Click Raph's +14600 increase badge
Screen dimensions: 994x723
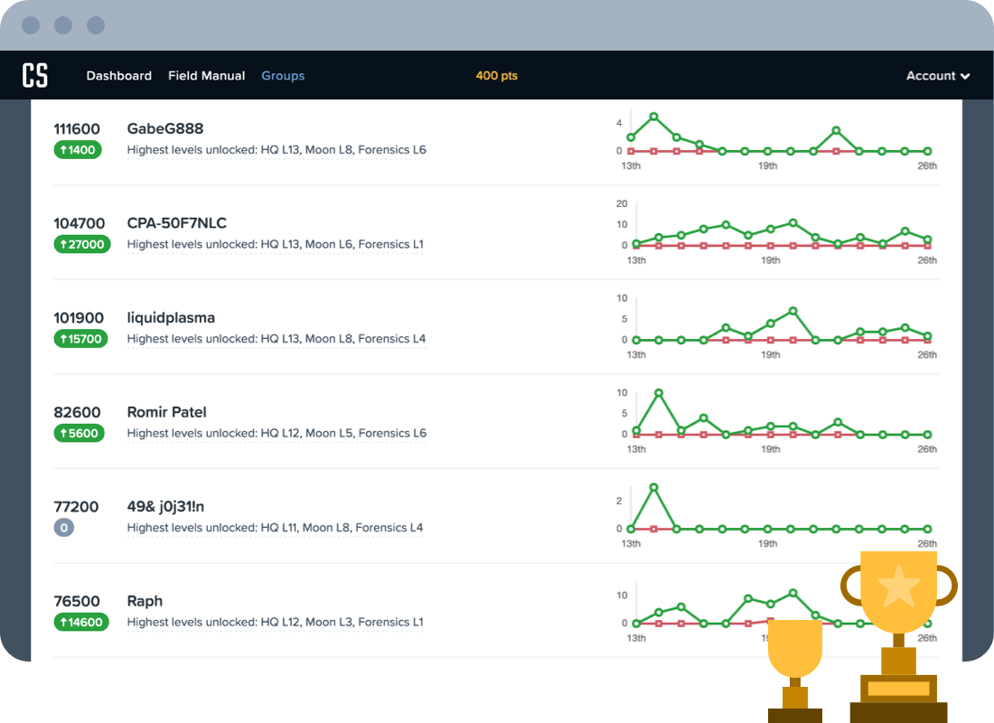coord(80,622)
